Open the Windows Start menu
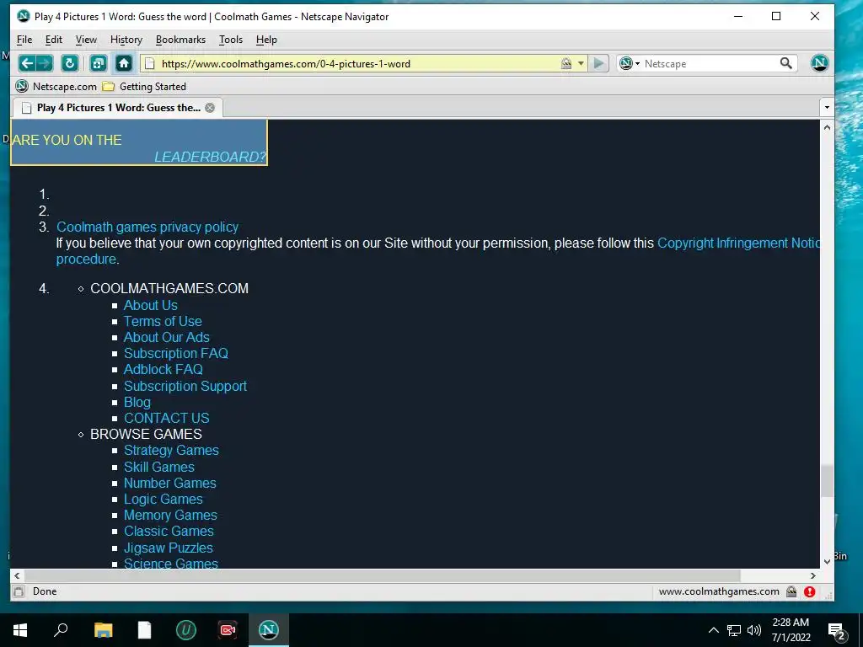This screenshot has height=647, width=863. [x=20, y=630]
